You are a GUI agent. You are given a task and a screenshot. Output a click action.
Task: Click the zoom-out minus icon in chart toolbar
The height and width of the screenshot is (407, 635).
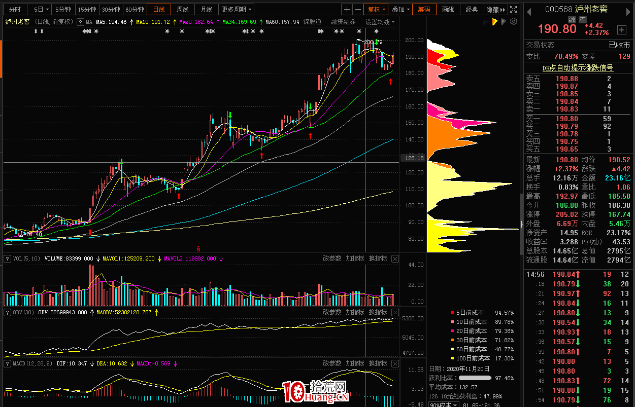point(358,10)
